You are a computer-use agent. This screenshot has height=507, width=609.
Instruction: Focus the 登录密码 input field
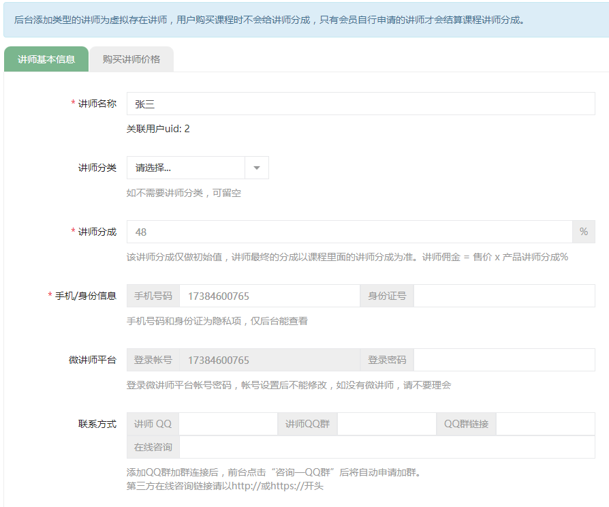(x=505, y=360)
